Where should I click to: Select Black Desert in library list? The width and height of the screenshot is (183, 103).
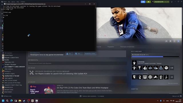tap(8, 92)
